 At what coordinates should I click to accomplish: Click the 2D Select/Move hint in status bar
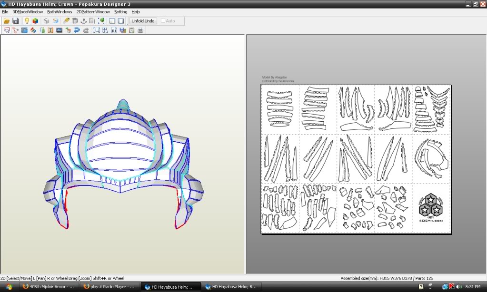click(62, 278)
